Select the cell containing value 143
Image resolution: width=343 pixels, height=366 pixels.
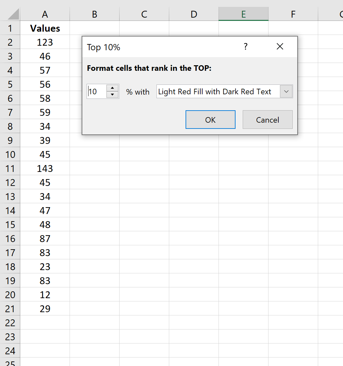click(45, 168)
